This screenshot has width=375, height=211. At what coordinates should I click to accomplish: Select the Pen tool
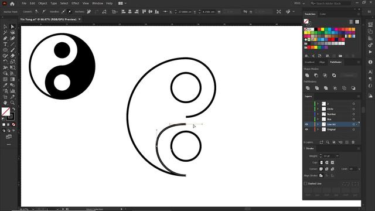tap(5, 38)
